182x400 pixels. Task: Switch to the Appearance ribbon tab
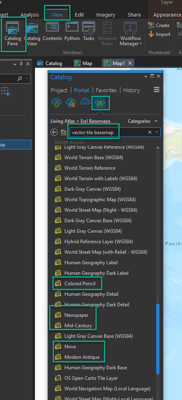pos(167,15)
